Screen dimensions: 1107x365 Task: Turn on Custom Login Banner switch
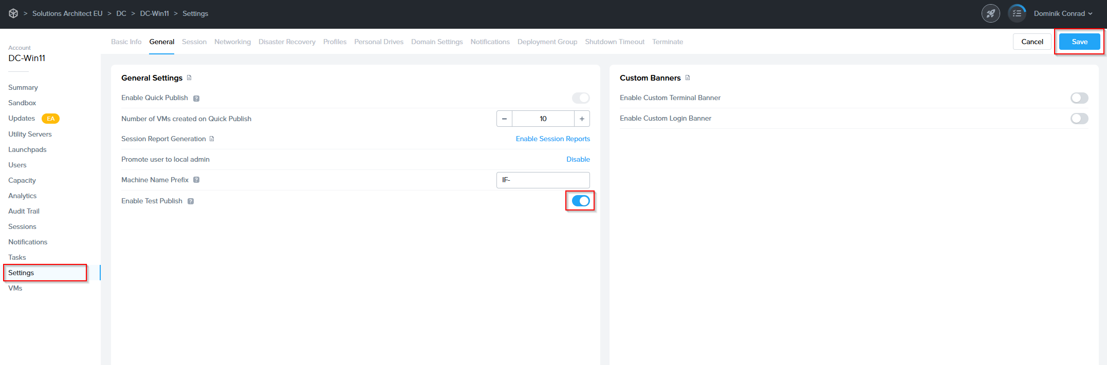pos(1079,119)
